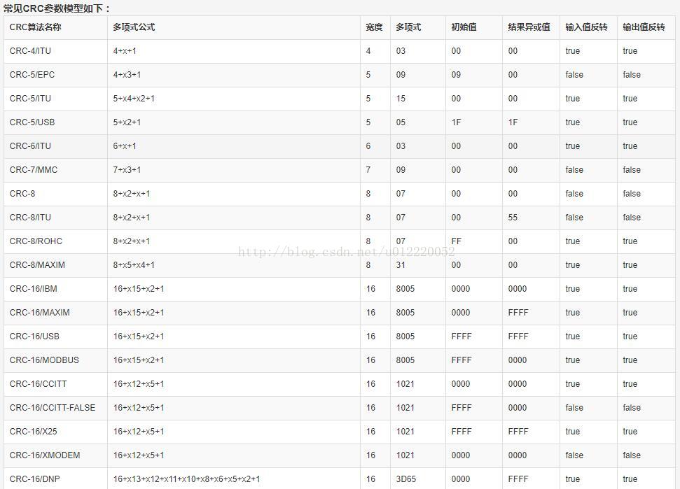Click the XOR value 55
The width and height of the screenshot is (680, 489).
click(x=513, y=218)
